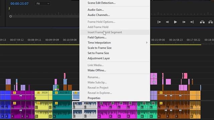Step forward one frame
This screenshot has width=214, height=120.
184,22
